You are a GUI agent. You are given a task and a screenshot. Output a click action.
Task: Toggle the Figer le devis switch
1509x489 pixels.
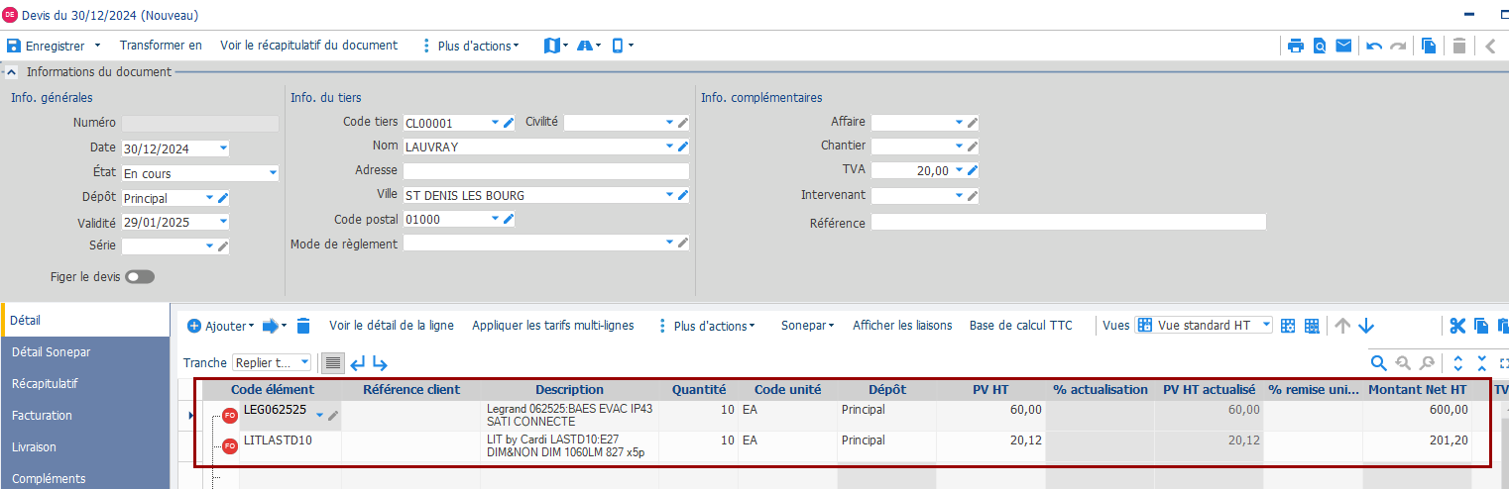pyautogui.click(x=140, y=277)
